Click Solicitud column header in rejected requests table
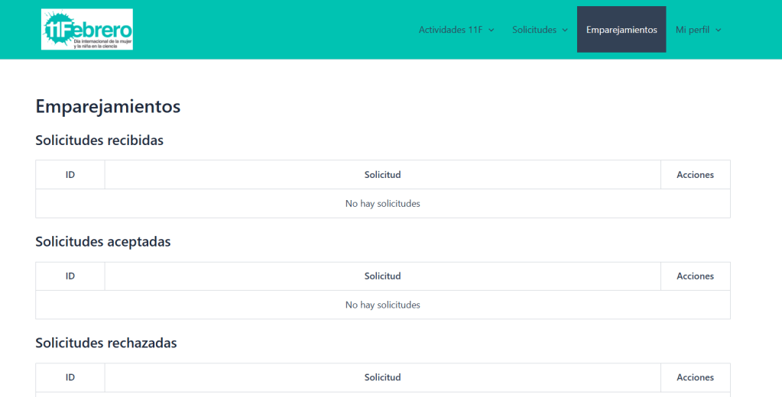Viewport: 782px width, 397px height. pyautogui.click(x=382, y=377)
